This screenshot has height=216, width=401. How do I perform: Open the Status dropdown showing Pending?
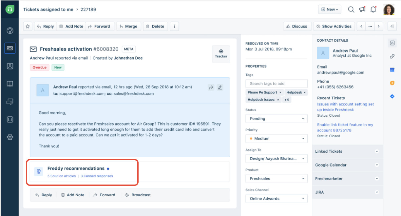click(x=277, y=119)
